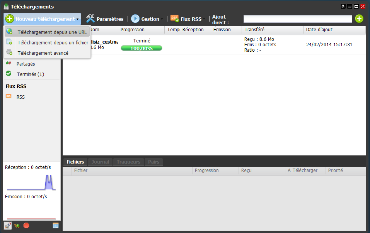
Task: Click the Réception speed graph
Action: 31,182
